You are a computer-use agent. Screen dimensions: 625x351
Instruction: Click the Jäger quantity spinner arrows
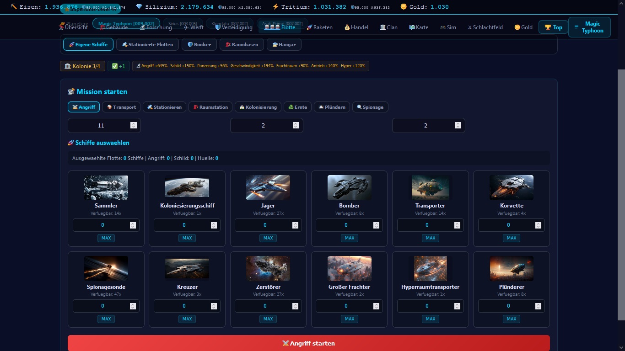[x=295, y=225]
